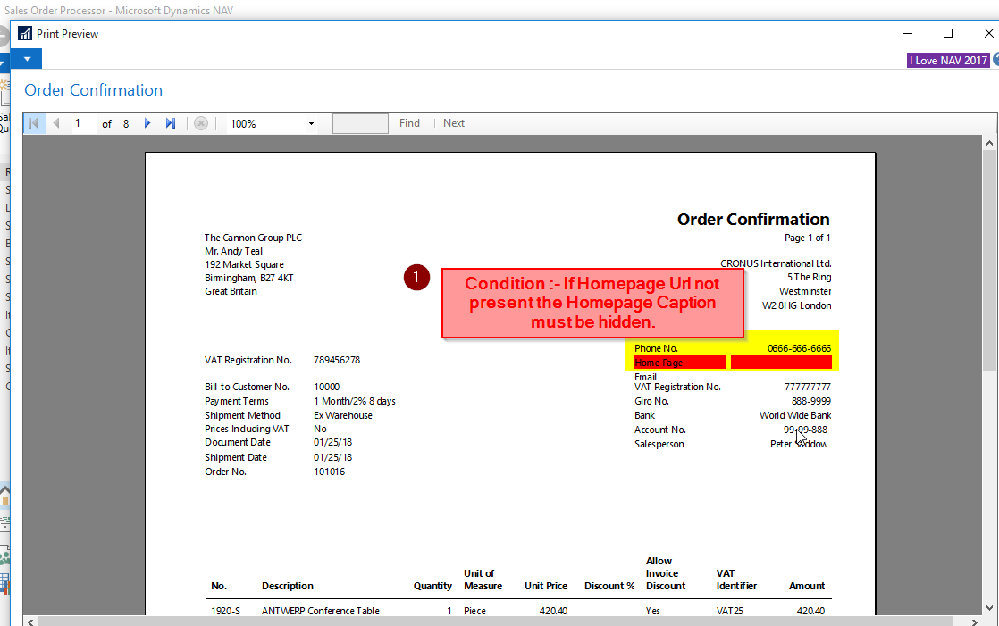Go to the previous page

pos(55,122)
